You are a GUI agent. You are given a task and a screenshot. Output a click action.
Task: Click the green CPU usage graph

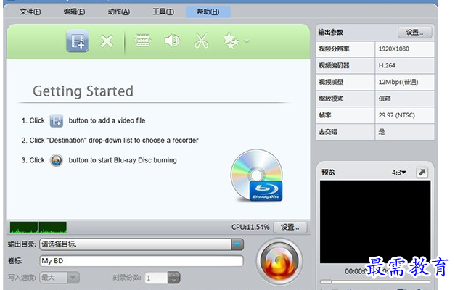click(38, 228)
